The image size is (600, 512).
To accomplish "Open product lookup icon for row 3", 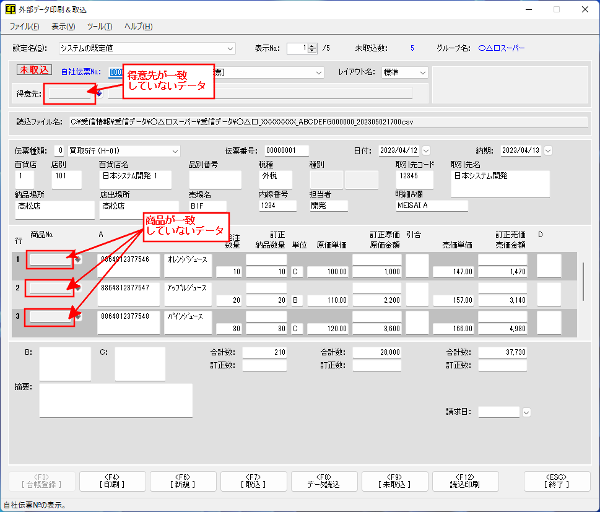I will [78, 316].
